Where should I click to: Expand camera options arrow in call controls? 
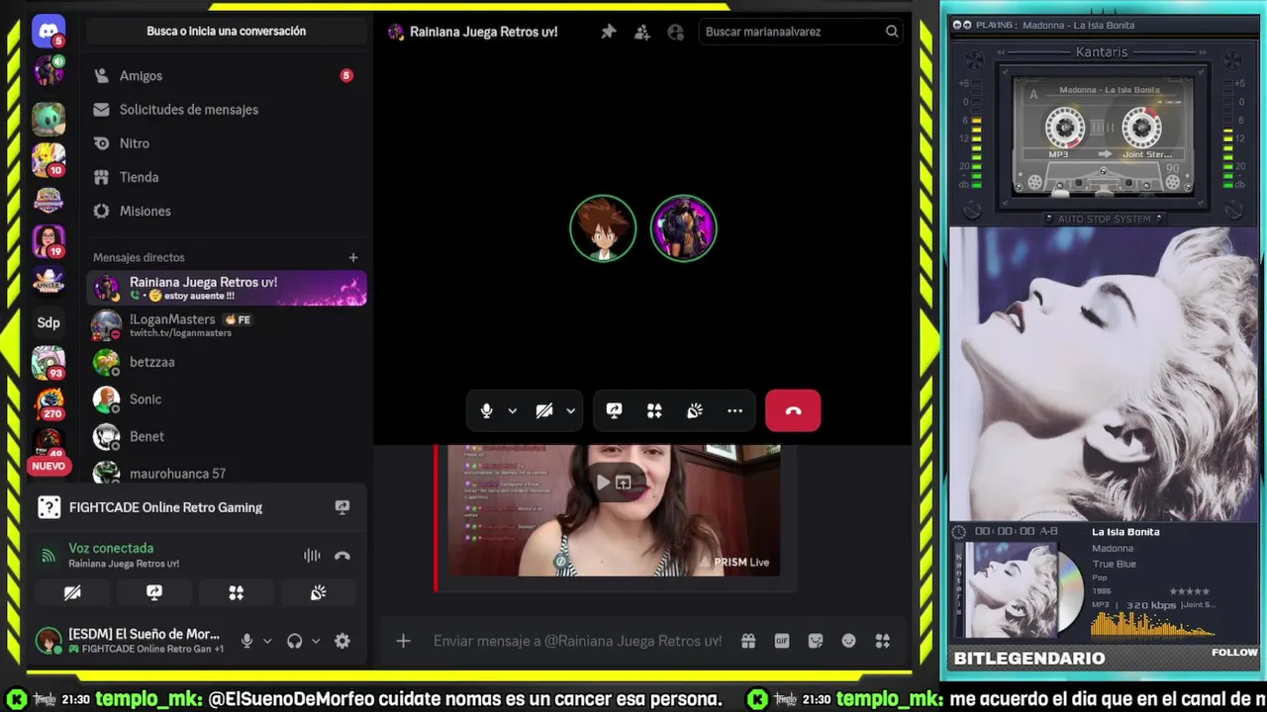tap(570, 410)
